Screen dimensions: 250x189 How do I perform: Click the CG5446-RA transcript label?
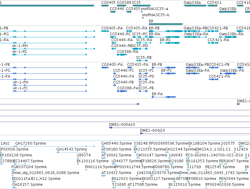pos(122,40)
